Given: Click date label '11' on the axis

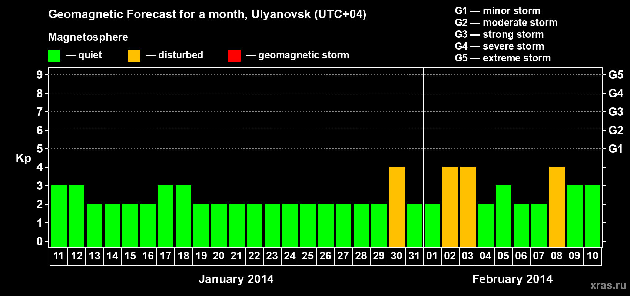Looking at the screenshot, I should (59, 256).
